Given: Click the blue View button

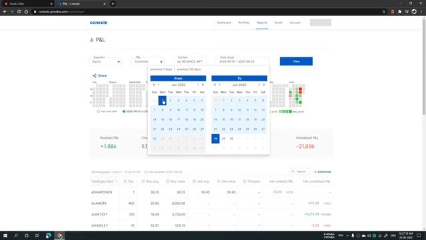Looking at the screenshot, I should 296,61.
